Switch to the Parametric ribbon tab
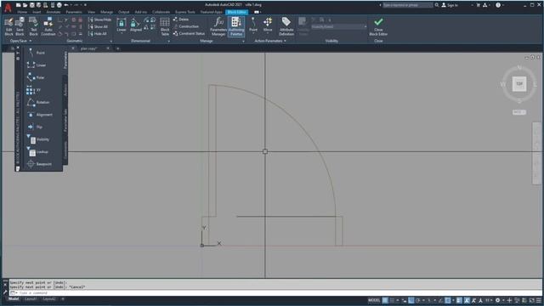Screen dimensions: 544x306 [74, 12]
